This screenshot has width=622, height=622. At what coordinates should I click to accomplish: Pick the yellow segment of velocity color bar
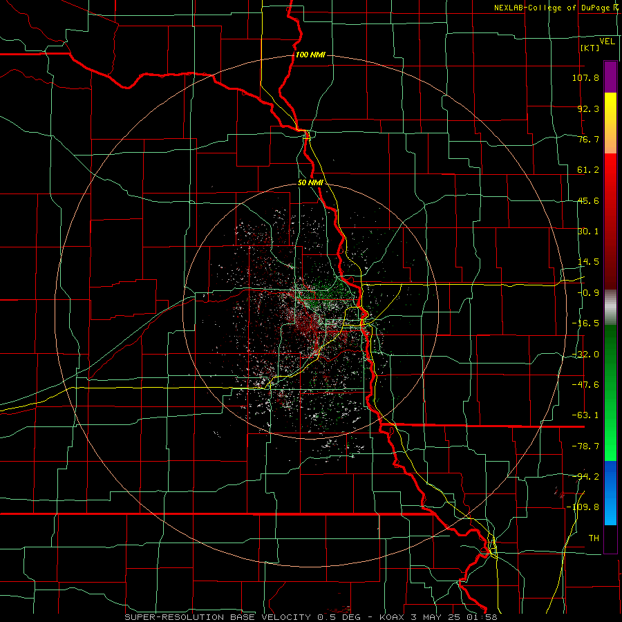pyautogui.click(x=610, y=123)
